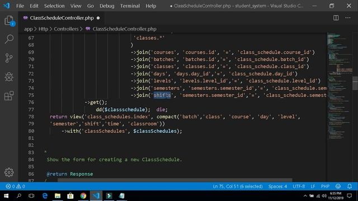The image size is (358, 201).
Task: Click the VS Code logo in title bar
Action: tap(7, 6)
